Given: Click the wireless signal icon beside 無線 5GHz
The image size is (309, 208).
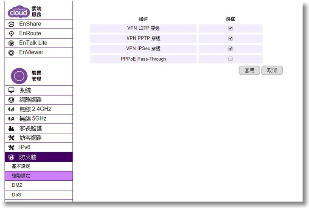Looking at the screenshot, I should pos(11,119).
